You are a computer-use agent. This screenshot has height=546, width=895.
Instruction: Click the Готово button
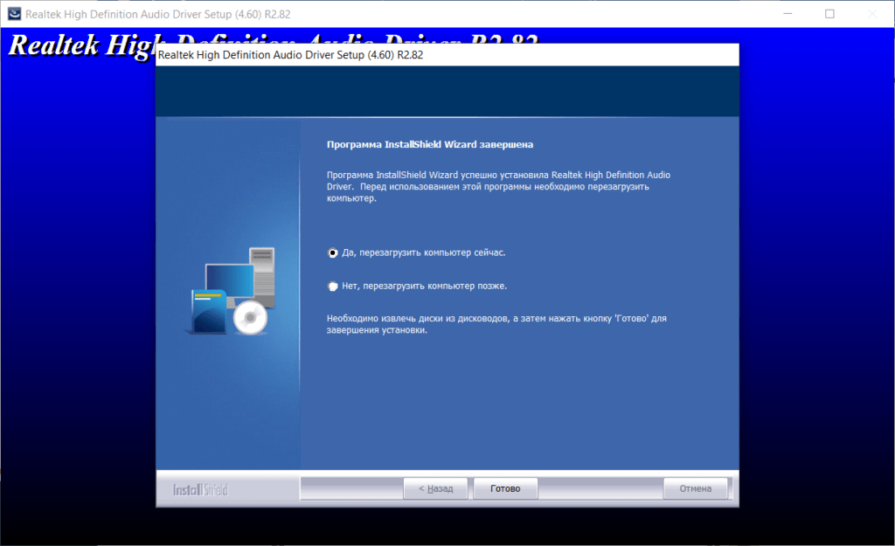(505, 488)
